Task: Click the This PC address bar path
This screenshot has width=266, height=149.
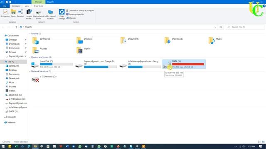Action: (28, 27)
